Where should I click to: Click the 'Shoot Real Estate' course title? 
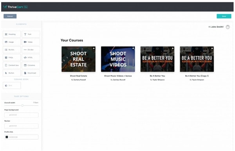pos(78,76)
